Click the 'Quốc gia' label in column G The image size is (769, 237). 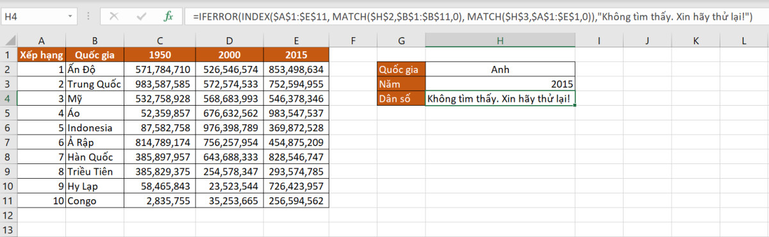(401, 69)
